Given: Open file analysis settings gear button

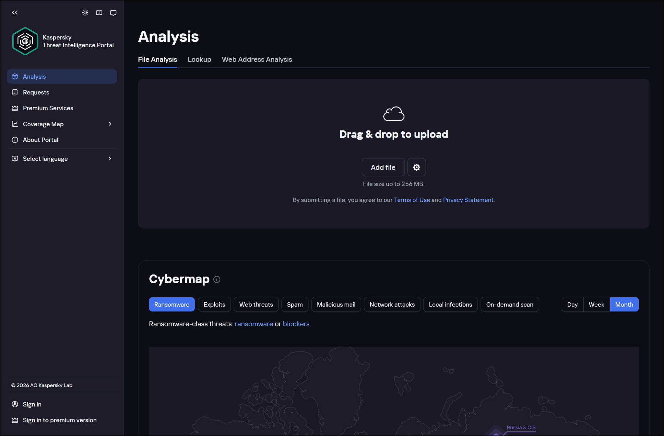Looking at the screenshot, I should 417,167.
